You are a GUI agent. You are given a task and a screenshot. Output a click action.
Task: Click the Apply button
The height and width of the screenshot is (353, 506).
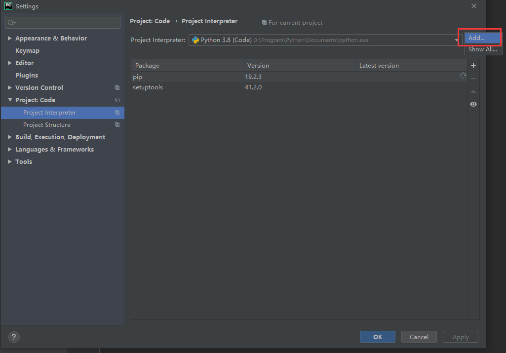[461, 337]
